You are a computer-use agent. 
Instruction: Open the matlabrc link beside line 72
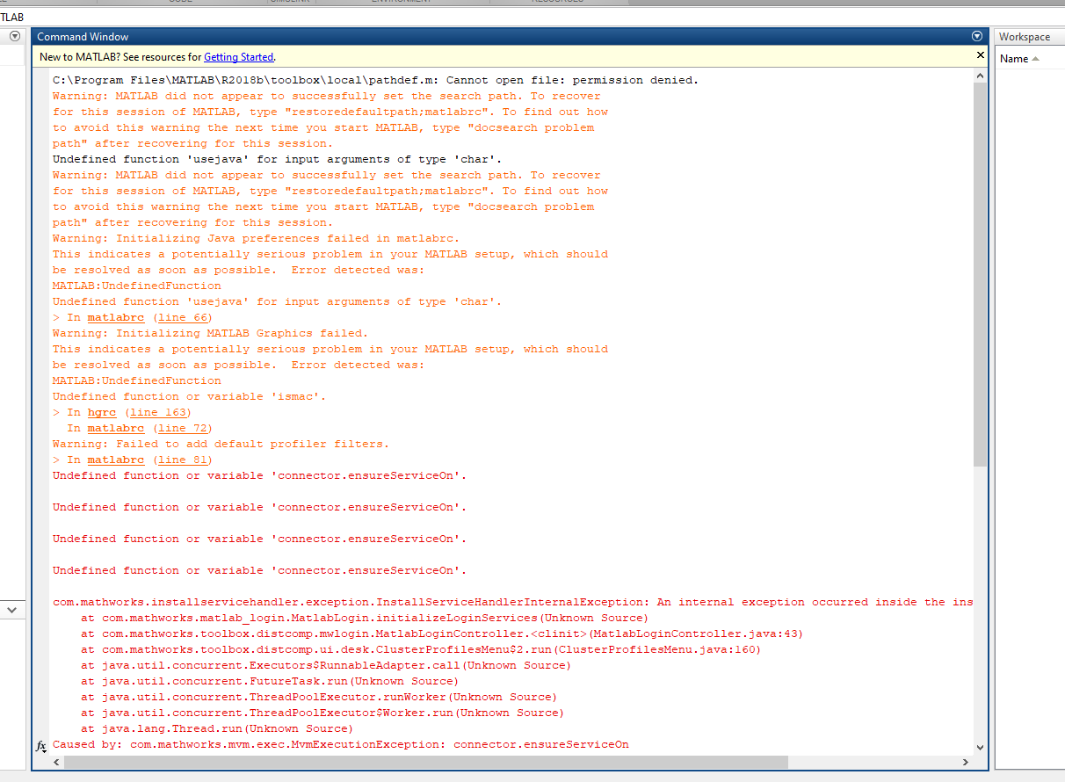pyautogui.click(x=116, y=428)
